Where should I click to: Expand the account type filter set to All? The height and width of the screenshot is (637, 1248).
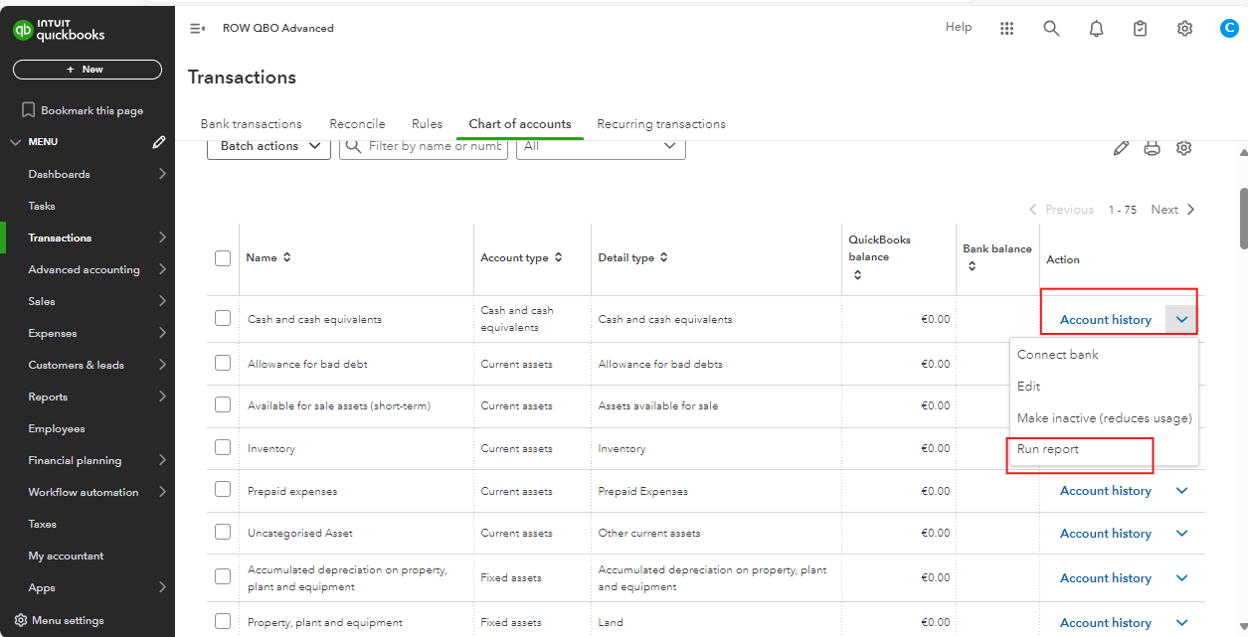600,146
